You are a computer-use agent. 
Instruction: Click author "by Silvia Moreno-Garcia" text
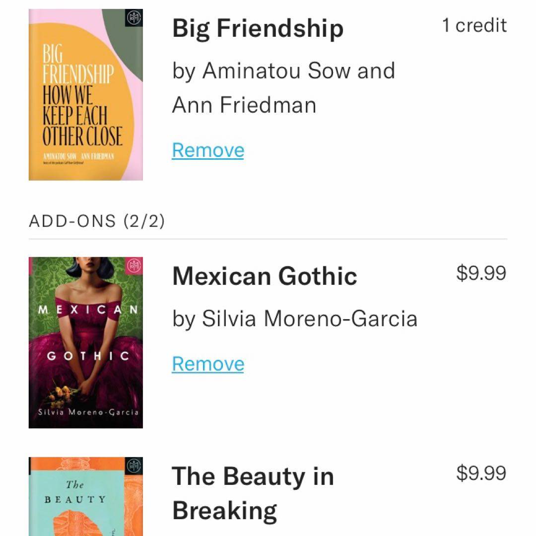coord(295,319)
